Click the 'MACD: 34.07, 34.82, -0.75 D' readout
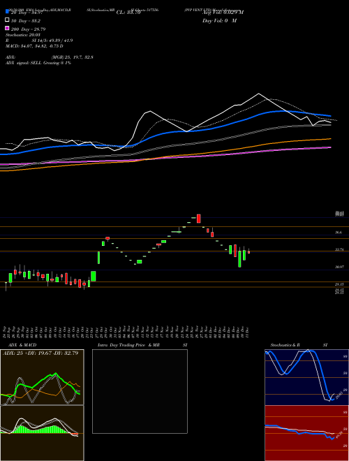349x461 pixels. pos(34,46)
